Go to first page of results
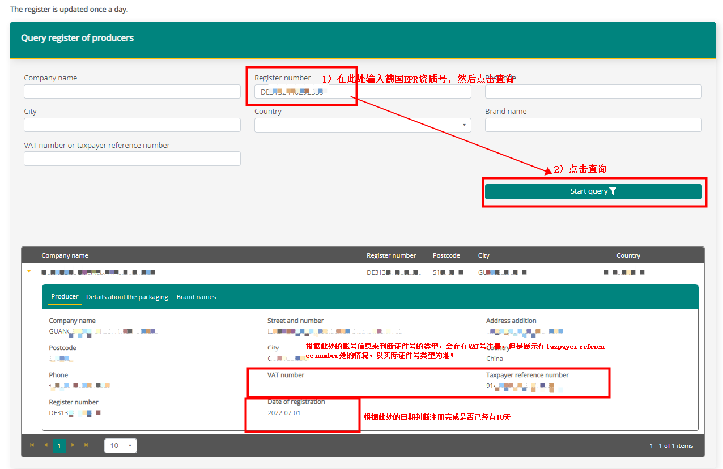This screenshot has width=723, height=469. coord(32,445)
